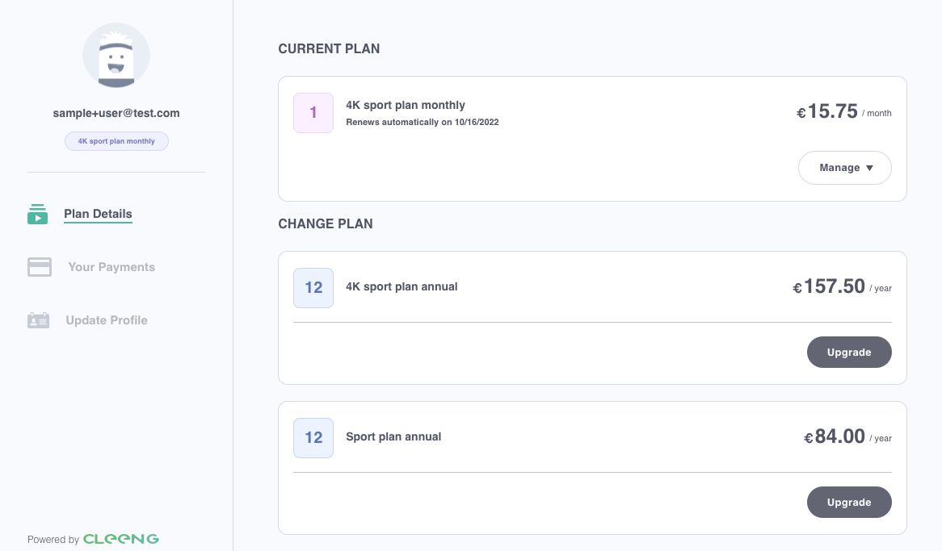The height and width of the screenshot is (551, 942).
Task: Select the Sport plan annual title
Action: [393, 437]
